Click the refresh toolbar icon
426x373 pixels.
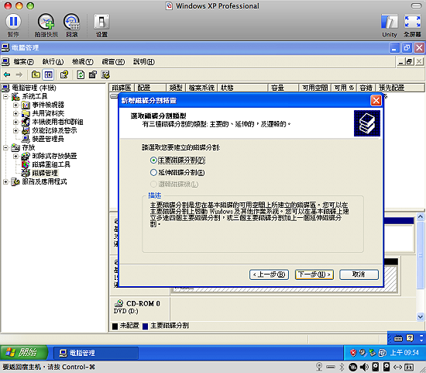click(x=81, y=74)
